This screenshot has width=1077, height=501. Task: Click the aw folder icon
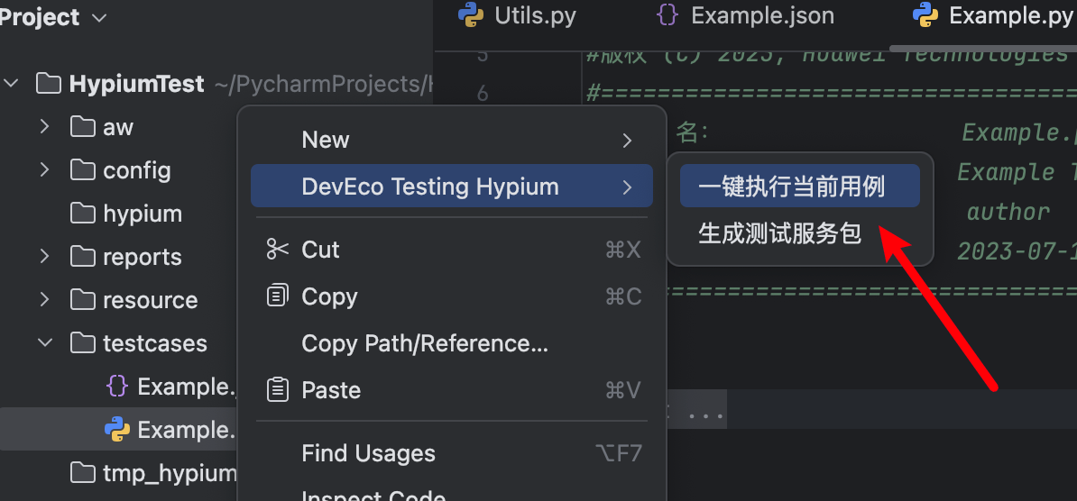click(83, 127)
